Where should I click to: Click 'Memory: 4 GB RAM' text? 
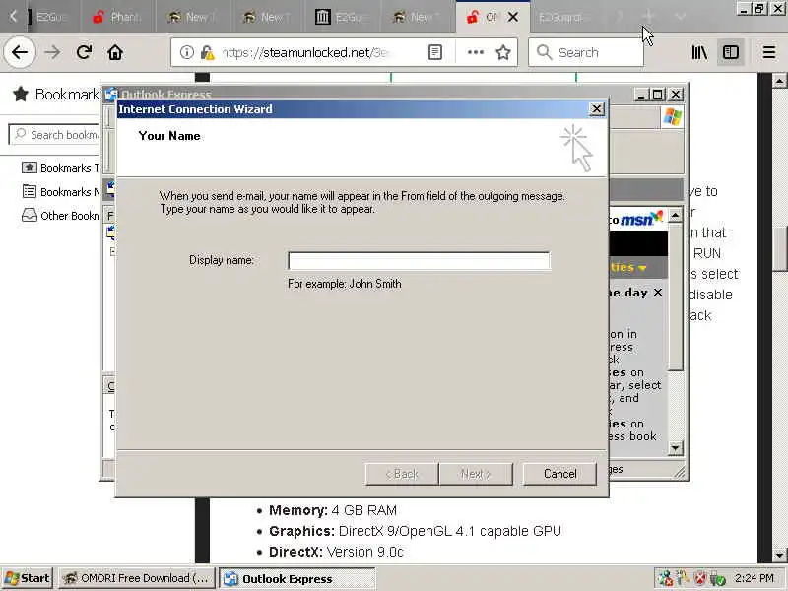[x=333, y=510]
